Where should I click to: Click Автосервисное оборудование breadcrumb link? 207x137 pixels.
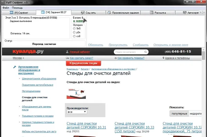click(114, 69)
